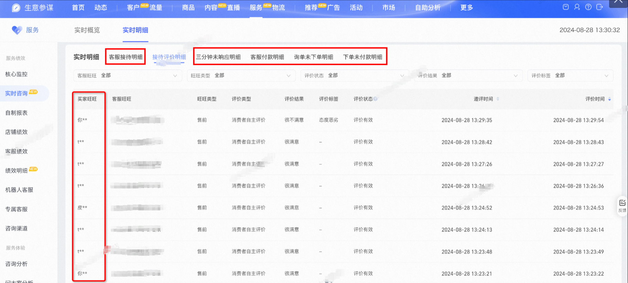Open 自制报表 in the sidebar
The width and height of the screenshot is (628, 283).
[x=17, y=113]
